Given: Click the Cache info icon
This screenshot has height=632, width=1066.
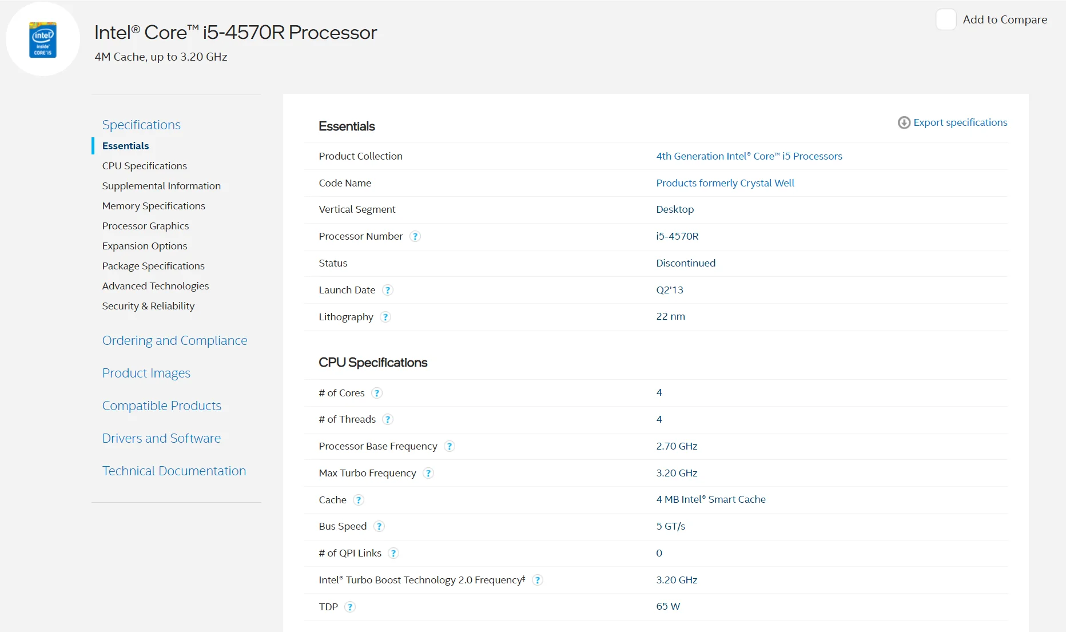Looking at the screenshot, I should [359, 500].
